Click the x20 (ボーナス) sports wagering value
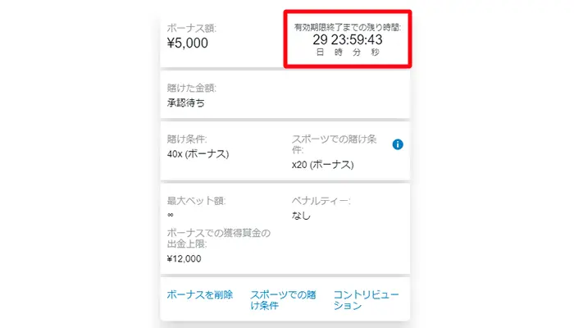This screenshot has width=574, height=328. (x=322, y=165)
